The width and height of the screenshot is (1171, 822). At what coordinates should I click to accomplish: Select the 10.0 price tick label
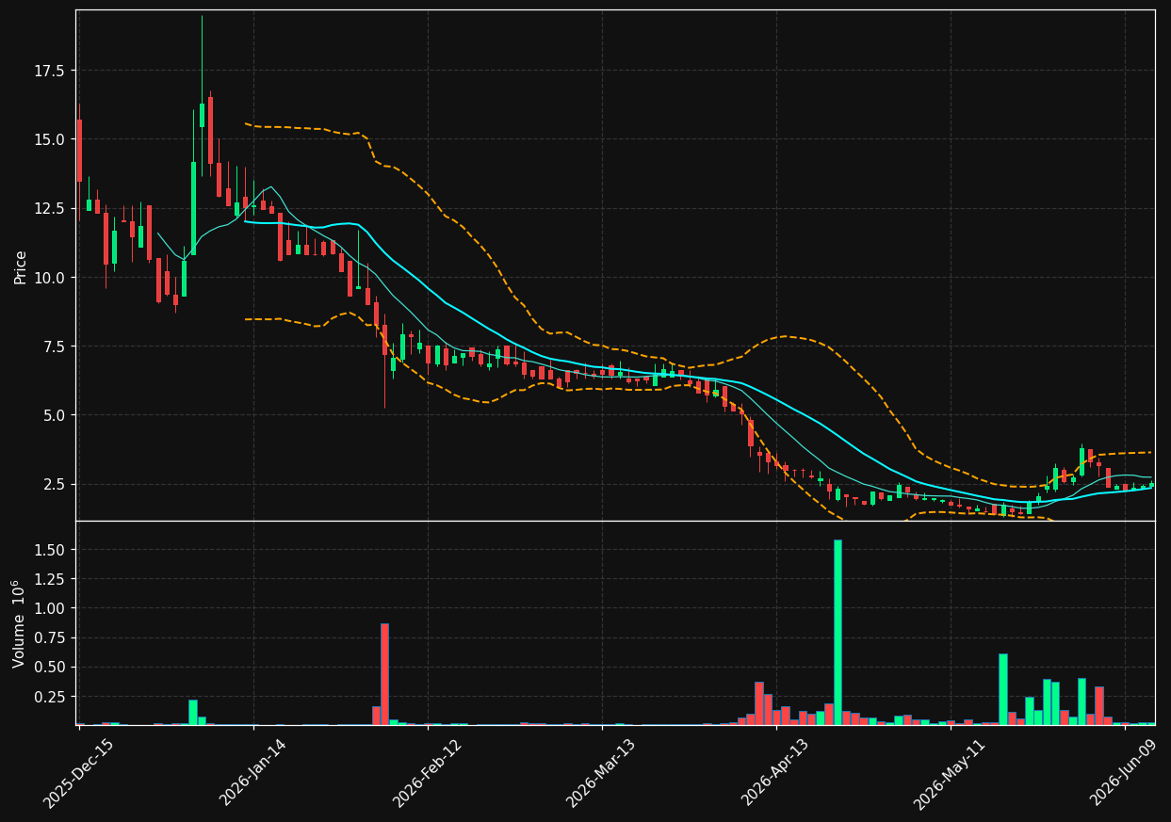point(48,277)
